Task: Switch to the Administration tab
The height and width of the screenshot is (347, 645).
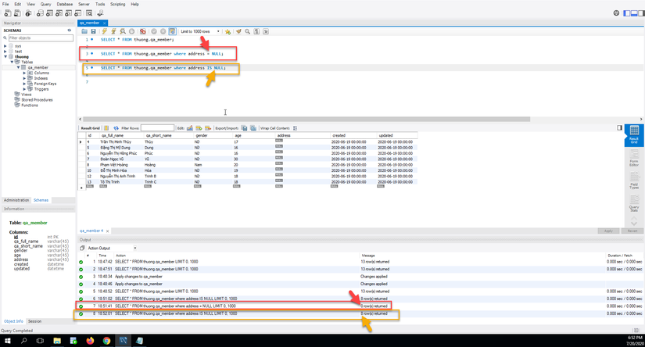Action: pyautogui.click(x=16, y=200)
